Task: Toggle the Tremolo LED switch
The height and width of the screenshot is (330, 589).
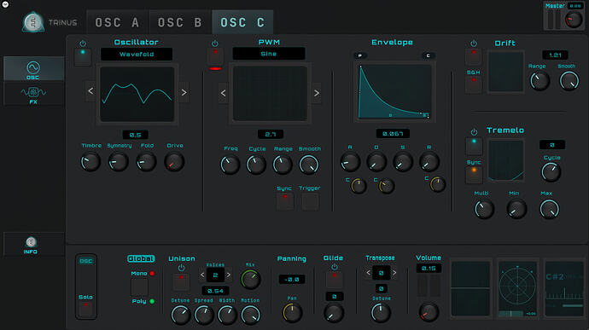Action: pyautogui.click(x=474, y=146)
